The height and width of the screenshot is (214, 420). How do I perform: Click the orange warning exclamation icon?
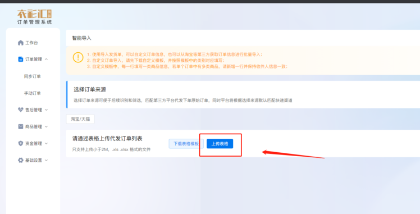click(78, 57)
